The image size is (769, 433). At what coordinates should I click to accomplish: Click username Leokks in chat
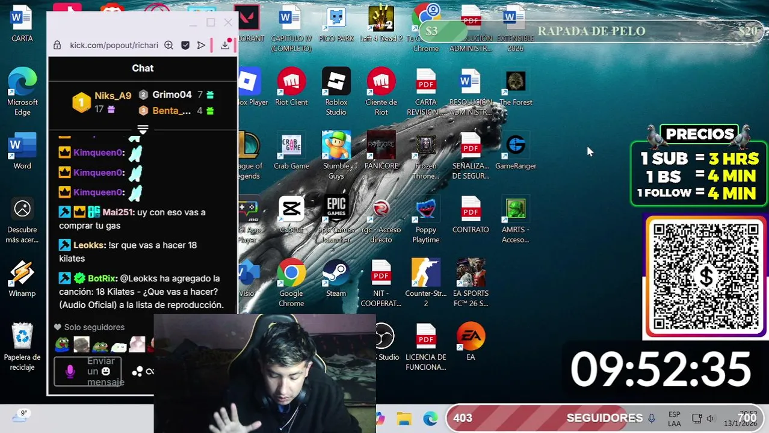89,245
